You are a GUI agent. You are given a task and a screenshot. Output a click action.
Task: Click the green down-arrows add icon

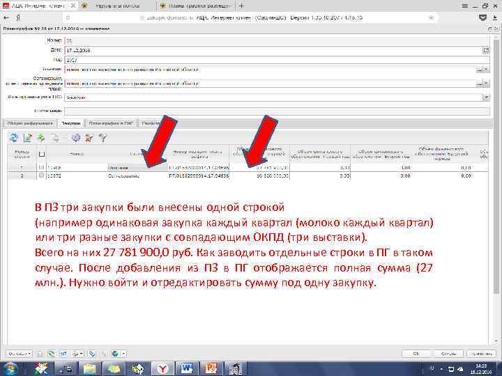41,138
